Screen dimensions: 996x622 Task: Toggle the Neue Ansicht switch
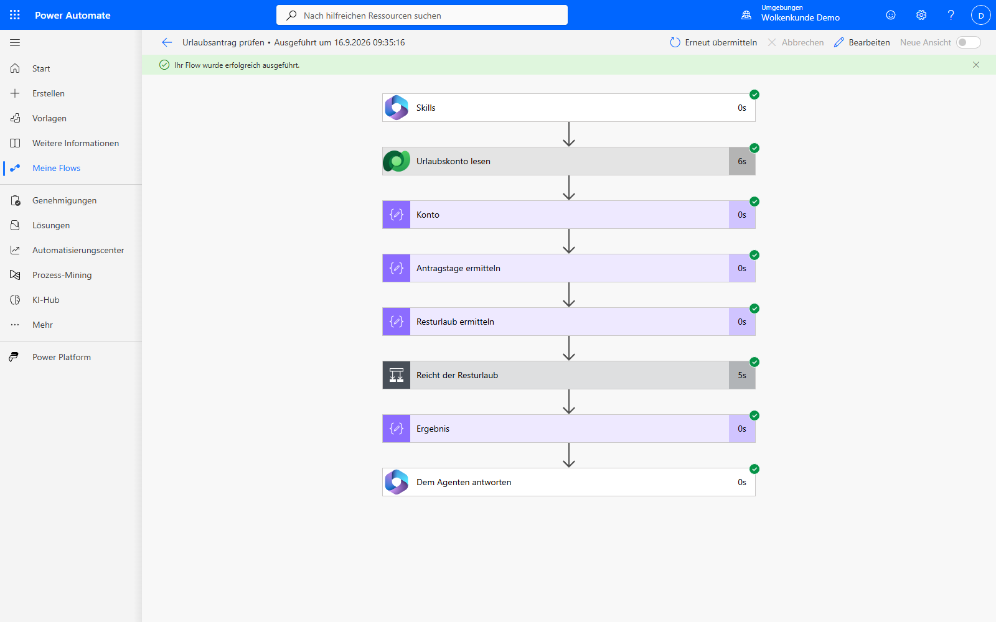pos(969,42)
